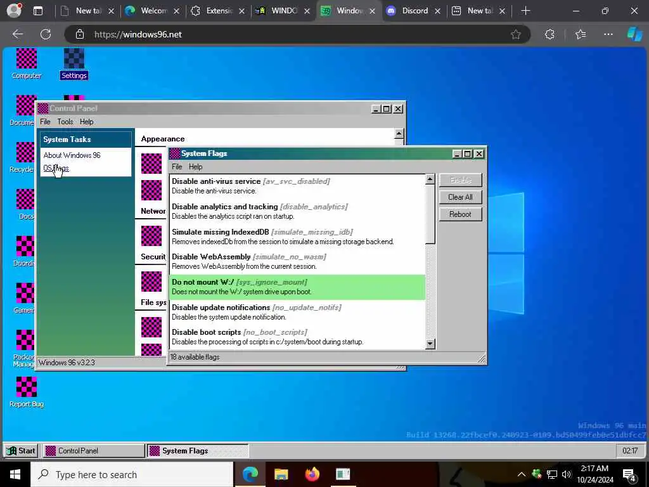Open the Favorites list icon

point(581,34)
